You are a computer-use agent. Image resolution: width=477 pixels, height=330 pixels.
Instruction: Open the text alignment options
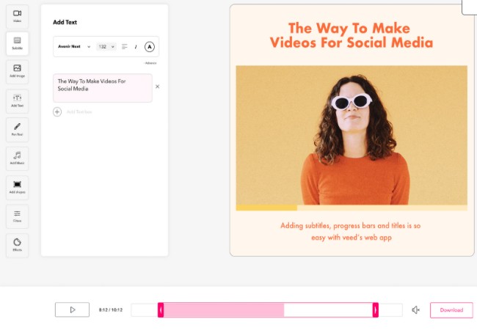[x=124, y=47]
